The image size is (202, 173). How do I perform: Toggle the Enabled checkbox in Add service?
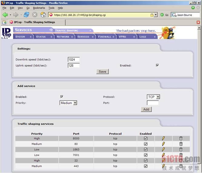click(x=62, y=97)
